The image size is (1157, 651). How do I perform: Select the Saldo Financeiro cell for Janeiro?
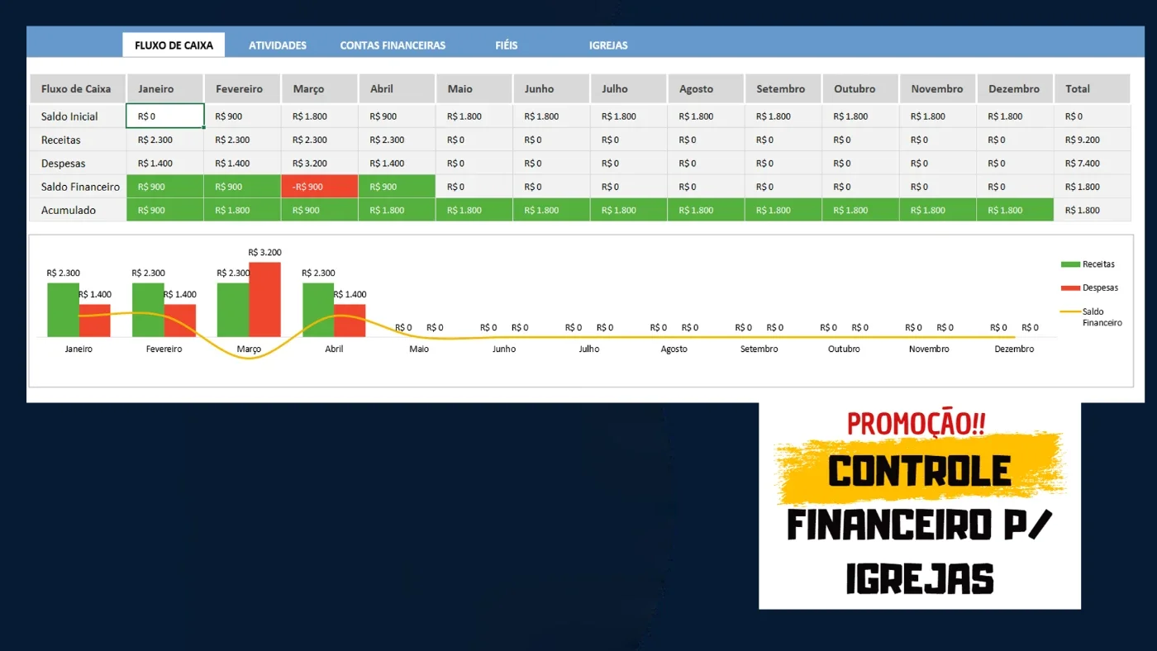point(165,187)
